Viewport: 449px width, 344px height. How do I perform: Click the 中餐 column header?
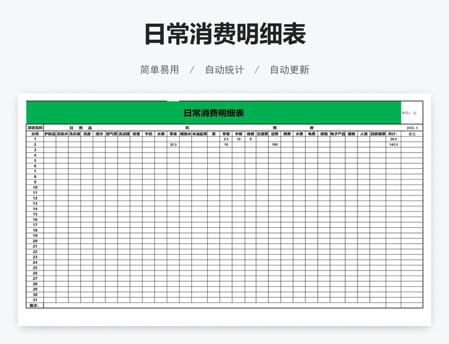239,134
